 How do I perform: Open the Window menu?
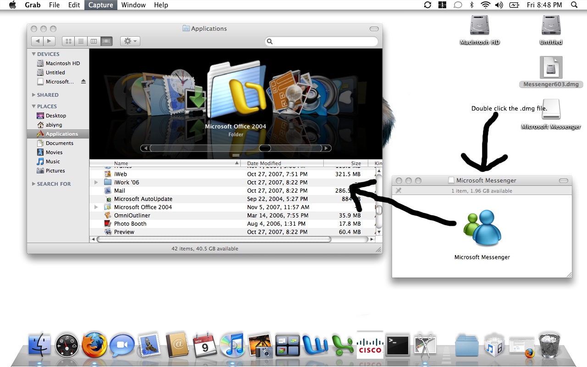click(x=133, y=5)
